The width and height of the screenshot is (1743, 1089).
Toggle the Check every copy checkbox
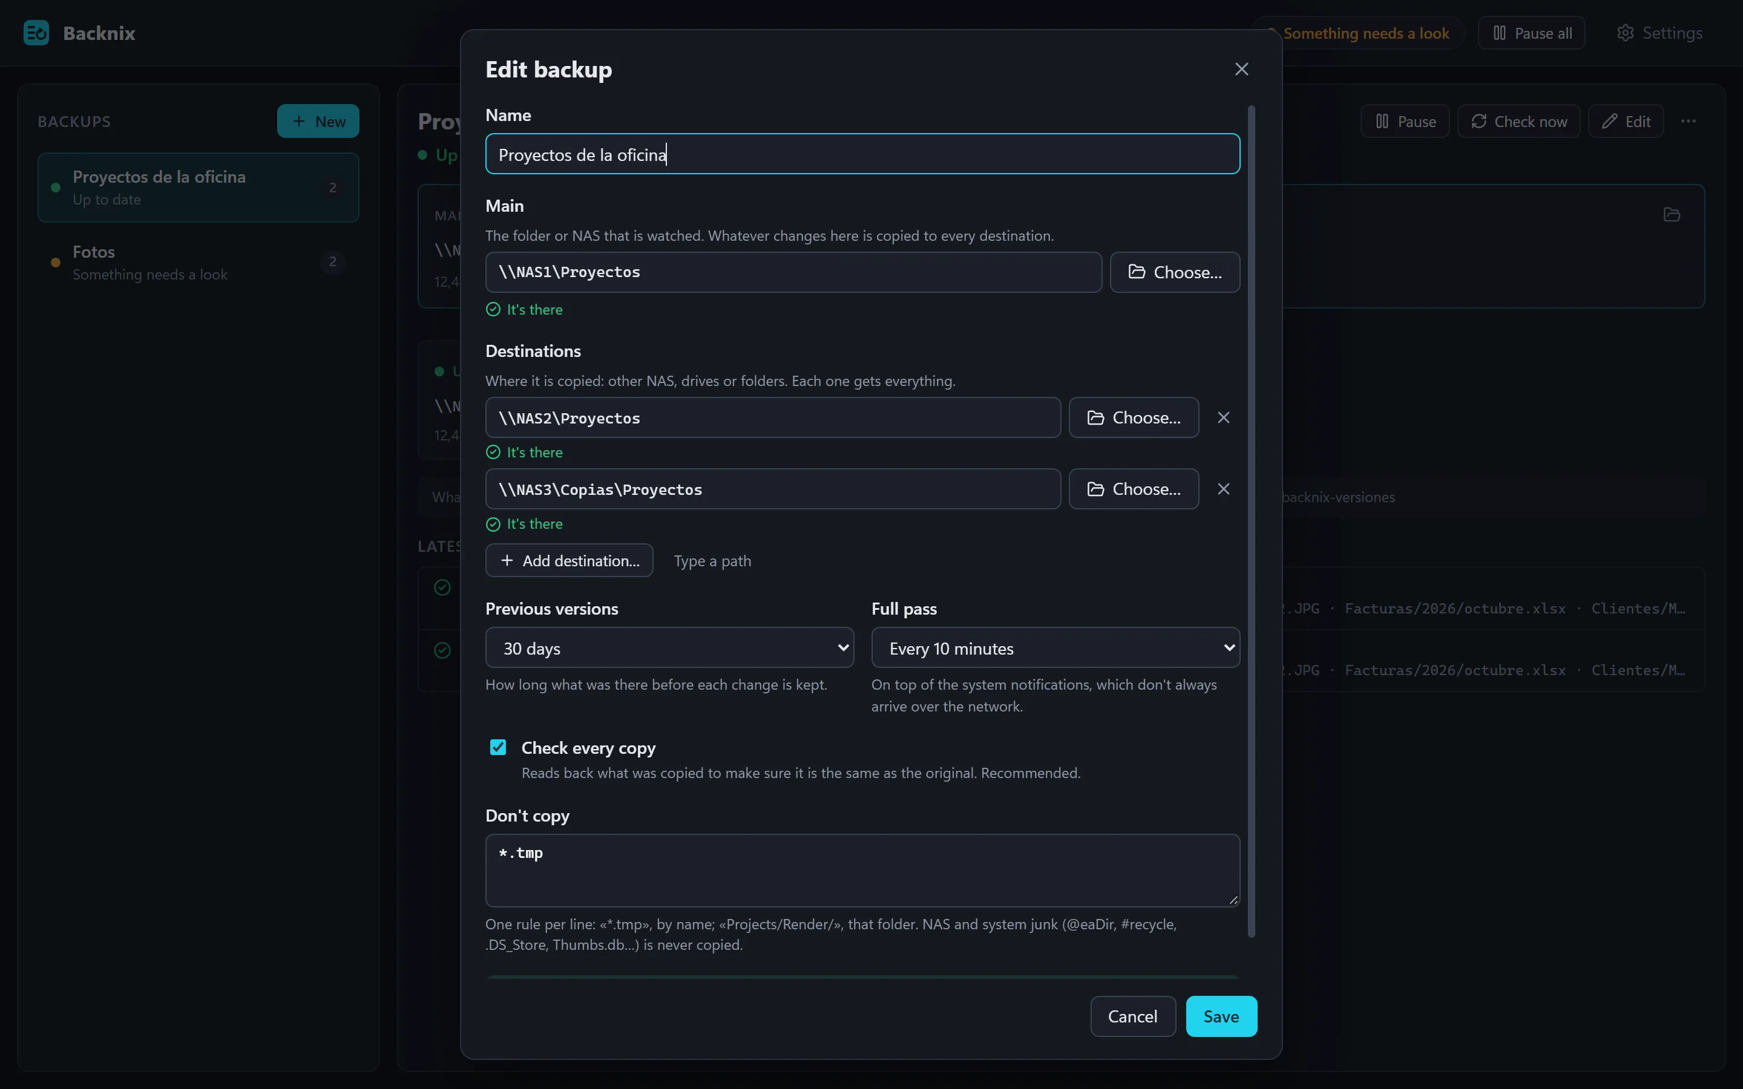497,747
